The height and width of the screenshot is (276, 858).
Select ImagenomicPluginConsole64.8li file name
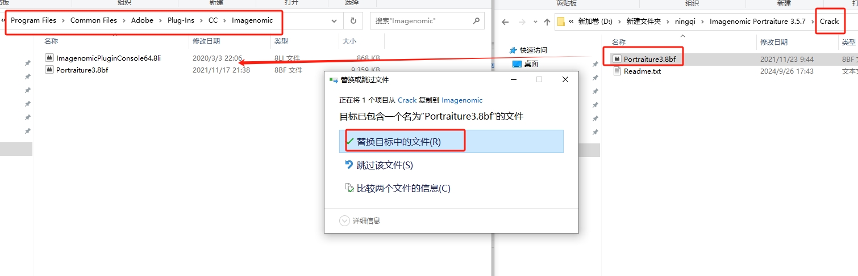tap(109, 58)
